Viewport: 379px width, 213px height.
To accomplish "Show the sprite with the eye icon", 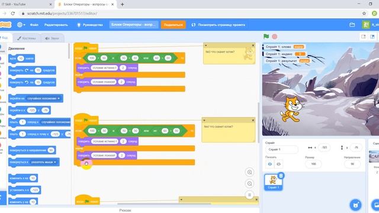I will 270,164.
